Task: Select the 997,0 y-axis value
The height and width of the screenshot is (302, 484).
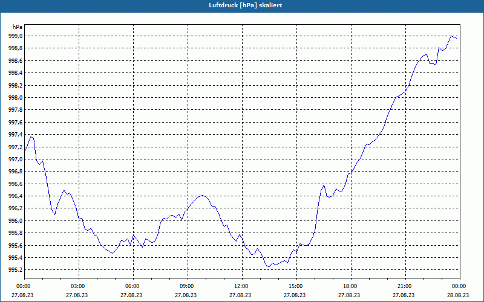Action: (16, 159)
